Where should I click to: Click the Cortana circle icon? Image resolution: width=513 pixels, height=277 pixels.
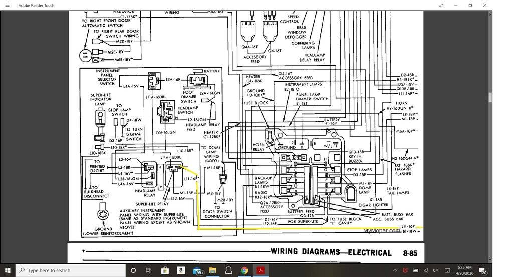[x=133, y=270]
